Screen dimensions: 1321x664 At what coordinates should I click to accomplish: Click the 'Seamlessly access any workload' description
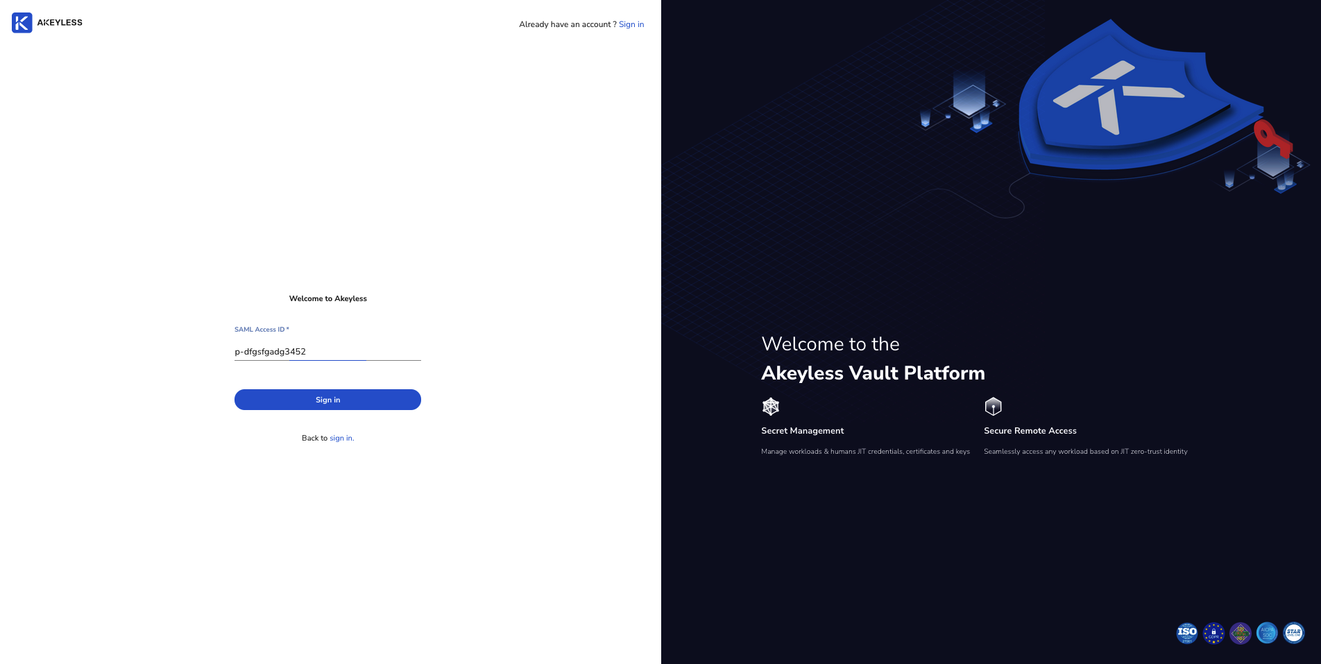[1086, 452]
